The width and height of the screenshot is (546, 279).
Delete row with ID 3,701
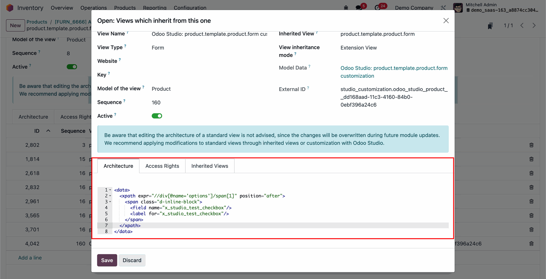point(531,230)
